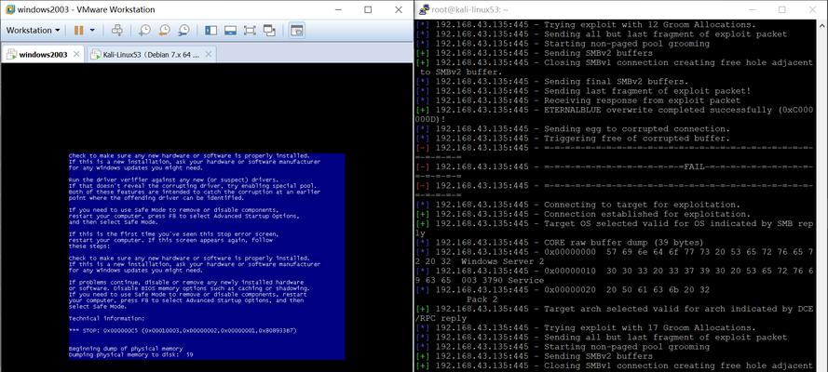Image resolution: width=828 pixels, height=372 pixels.
Task: Click the Send Ctrl+Alt+Del icon
Action: pyautogui.click(x=117, y=31)
